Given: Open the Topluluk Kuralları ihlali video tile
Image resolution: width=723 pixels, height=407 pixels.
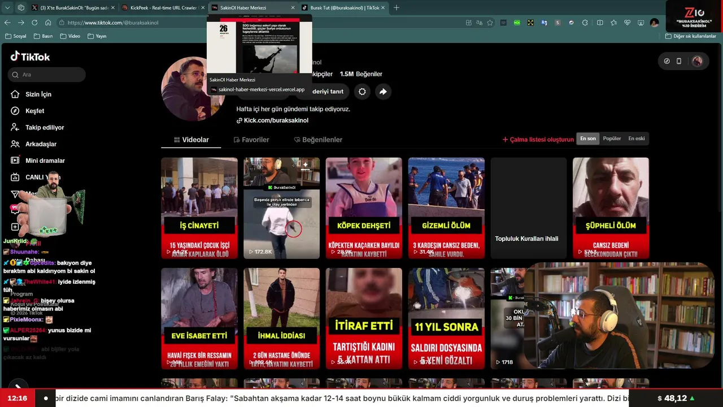Looking at the screenshot, I should [x=528, y=208].
